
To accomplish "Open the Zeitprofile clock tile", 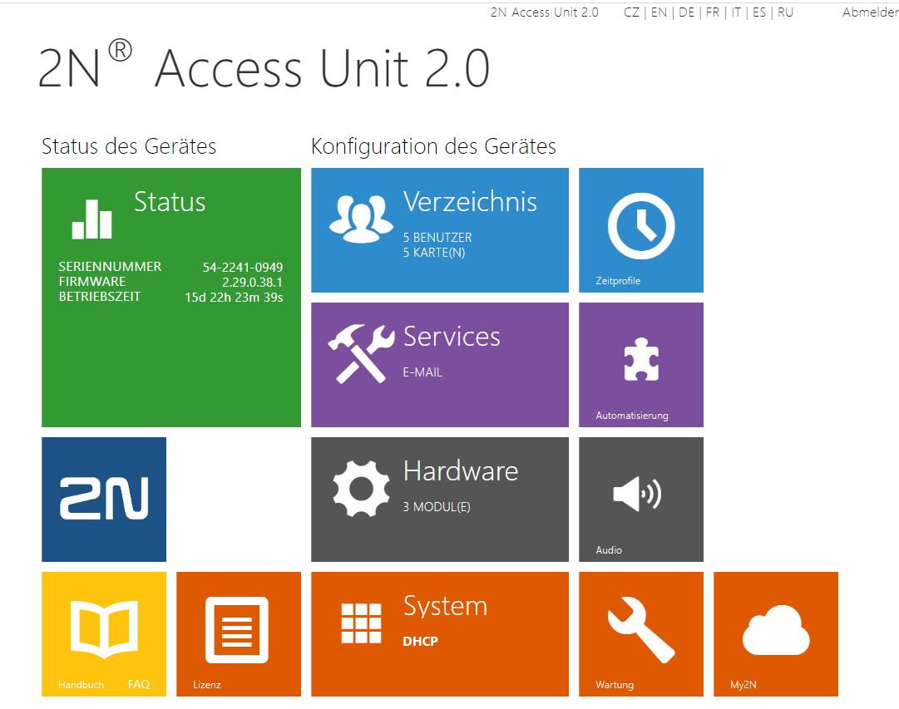I will coord(640,226).
